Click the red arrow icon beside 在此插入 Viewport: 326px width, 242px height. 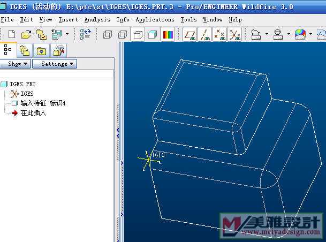click(x=15, y=113)
